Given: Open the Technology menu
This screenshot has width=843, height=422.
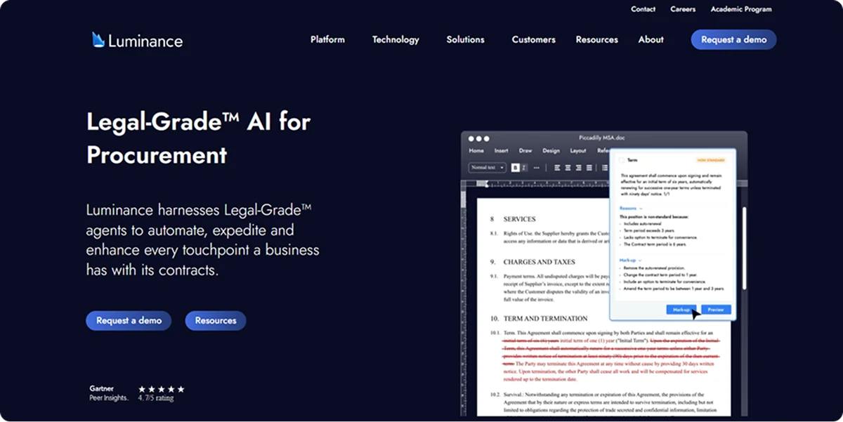Looking at the screenshot, I should click(x=396, y=39).
